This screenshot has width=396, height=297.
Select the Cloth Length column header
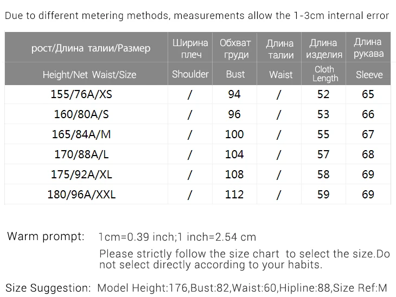click(x=325, y=74)
